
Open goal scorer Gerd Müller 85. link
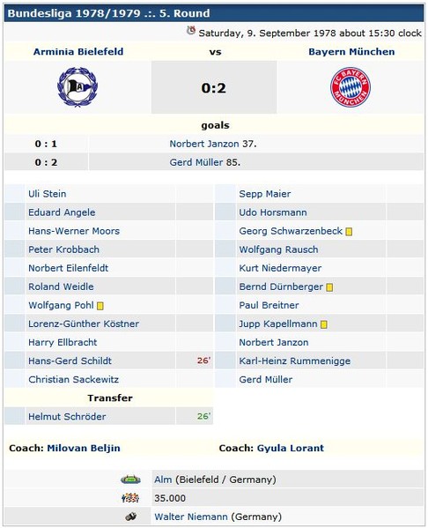[196, 162]
